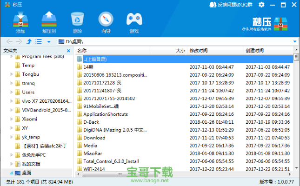300x186 pixels.
Task: Expand the XY folder node
Action: (11, 128)
